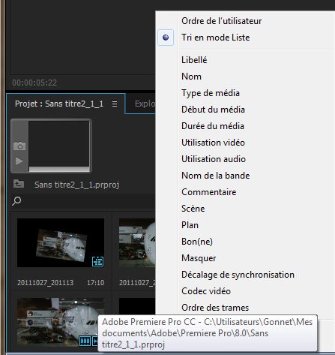Select the 20111027_201113 sequence thumbnail
Screen dimensions: 335x355
tap(61, 242)
